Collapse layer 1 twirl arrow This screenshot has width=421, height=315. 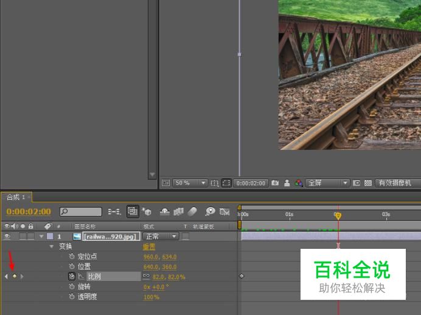[41, 236]
